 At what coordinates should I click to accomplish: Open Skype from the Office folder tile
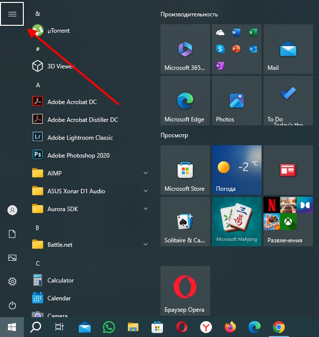pos(220,49)
